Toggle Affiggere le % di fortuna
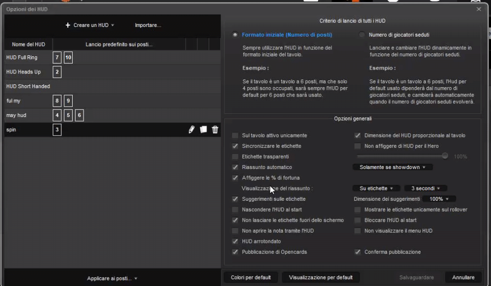Screen dimensions: 491x286 tap(235, 178)
